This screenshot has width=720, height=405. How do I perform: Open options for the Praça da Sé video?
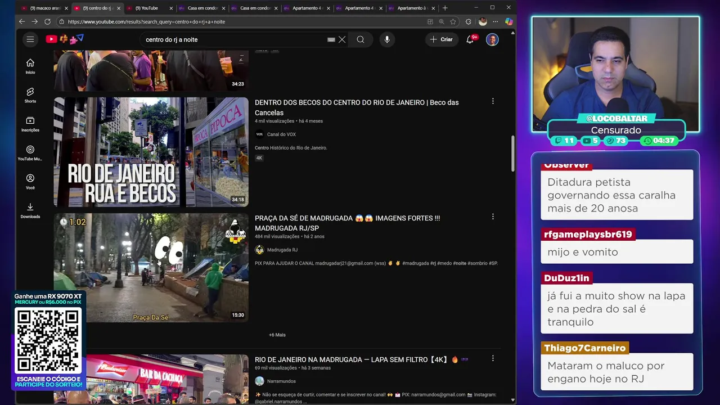click(x=493, y=217)
